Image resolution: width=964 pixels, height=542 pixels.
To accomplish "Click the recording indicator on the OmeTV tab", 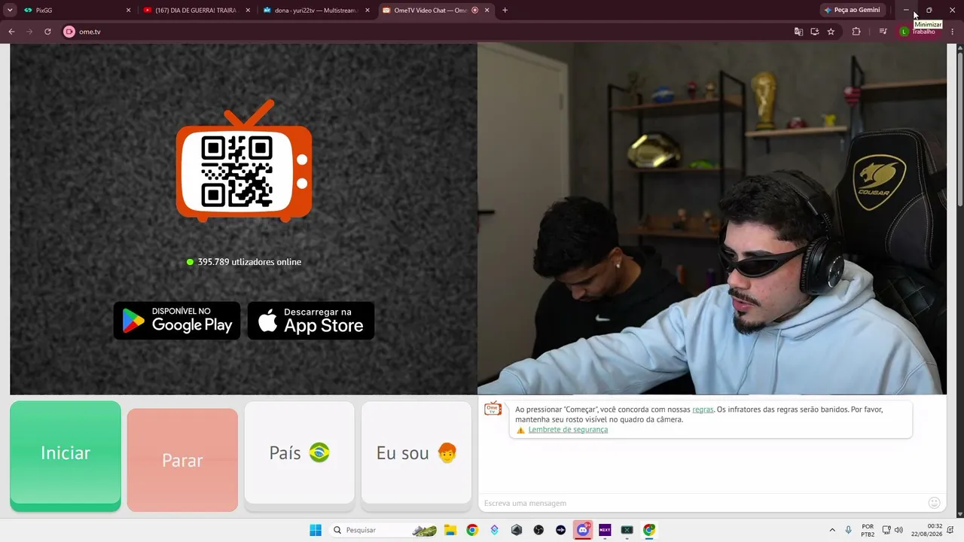I will pos(474,11).
